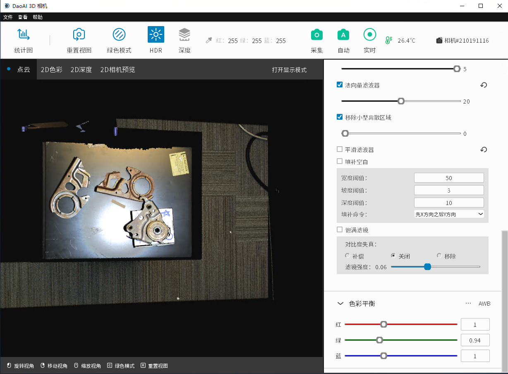Click the red 红 color balance slider

point(400,324)
